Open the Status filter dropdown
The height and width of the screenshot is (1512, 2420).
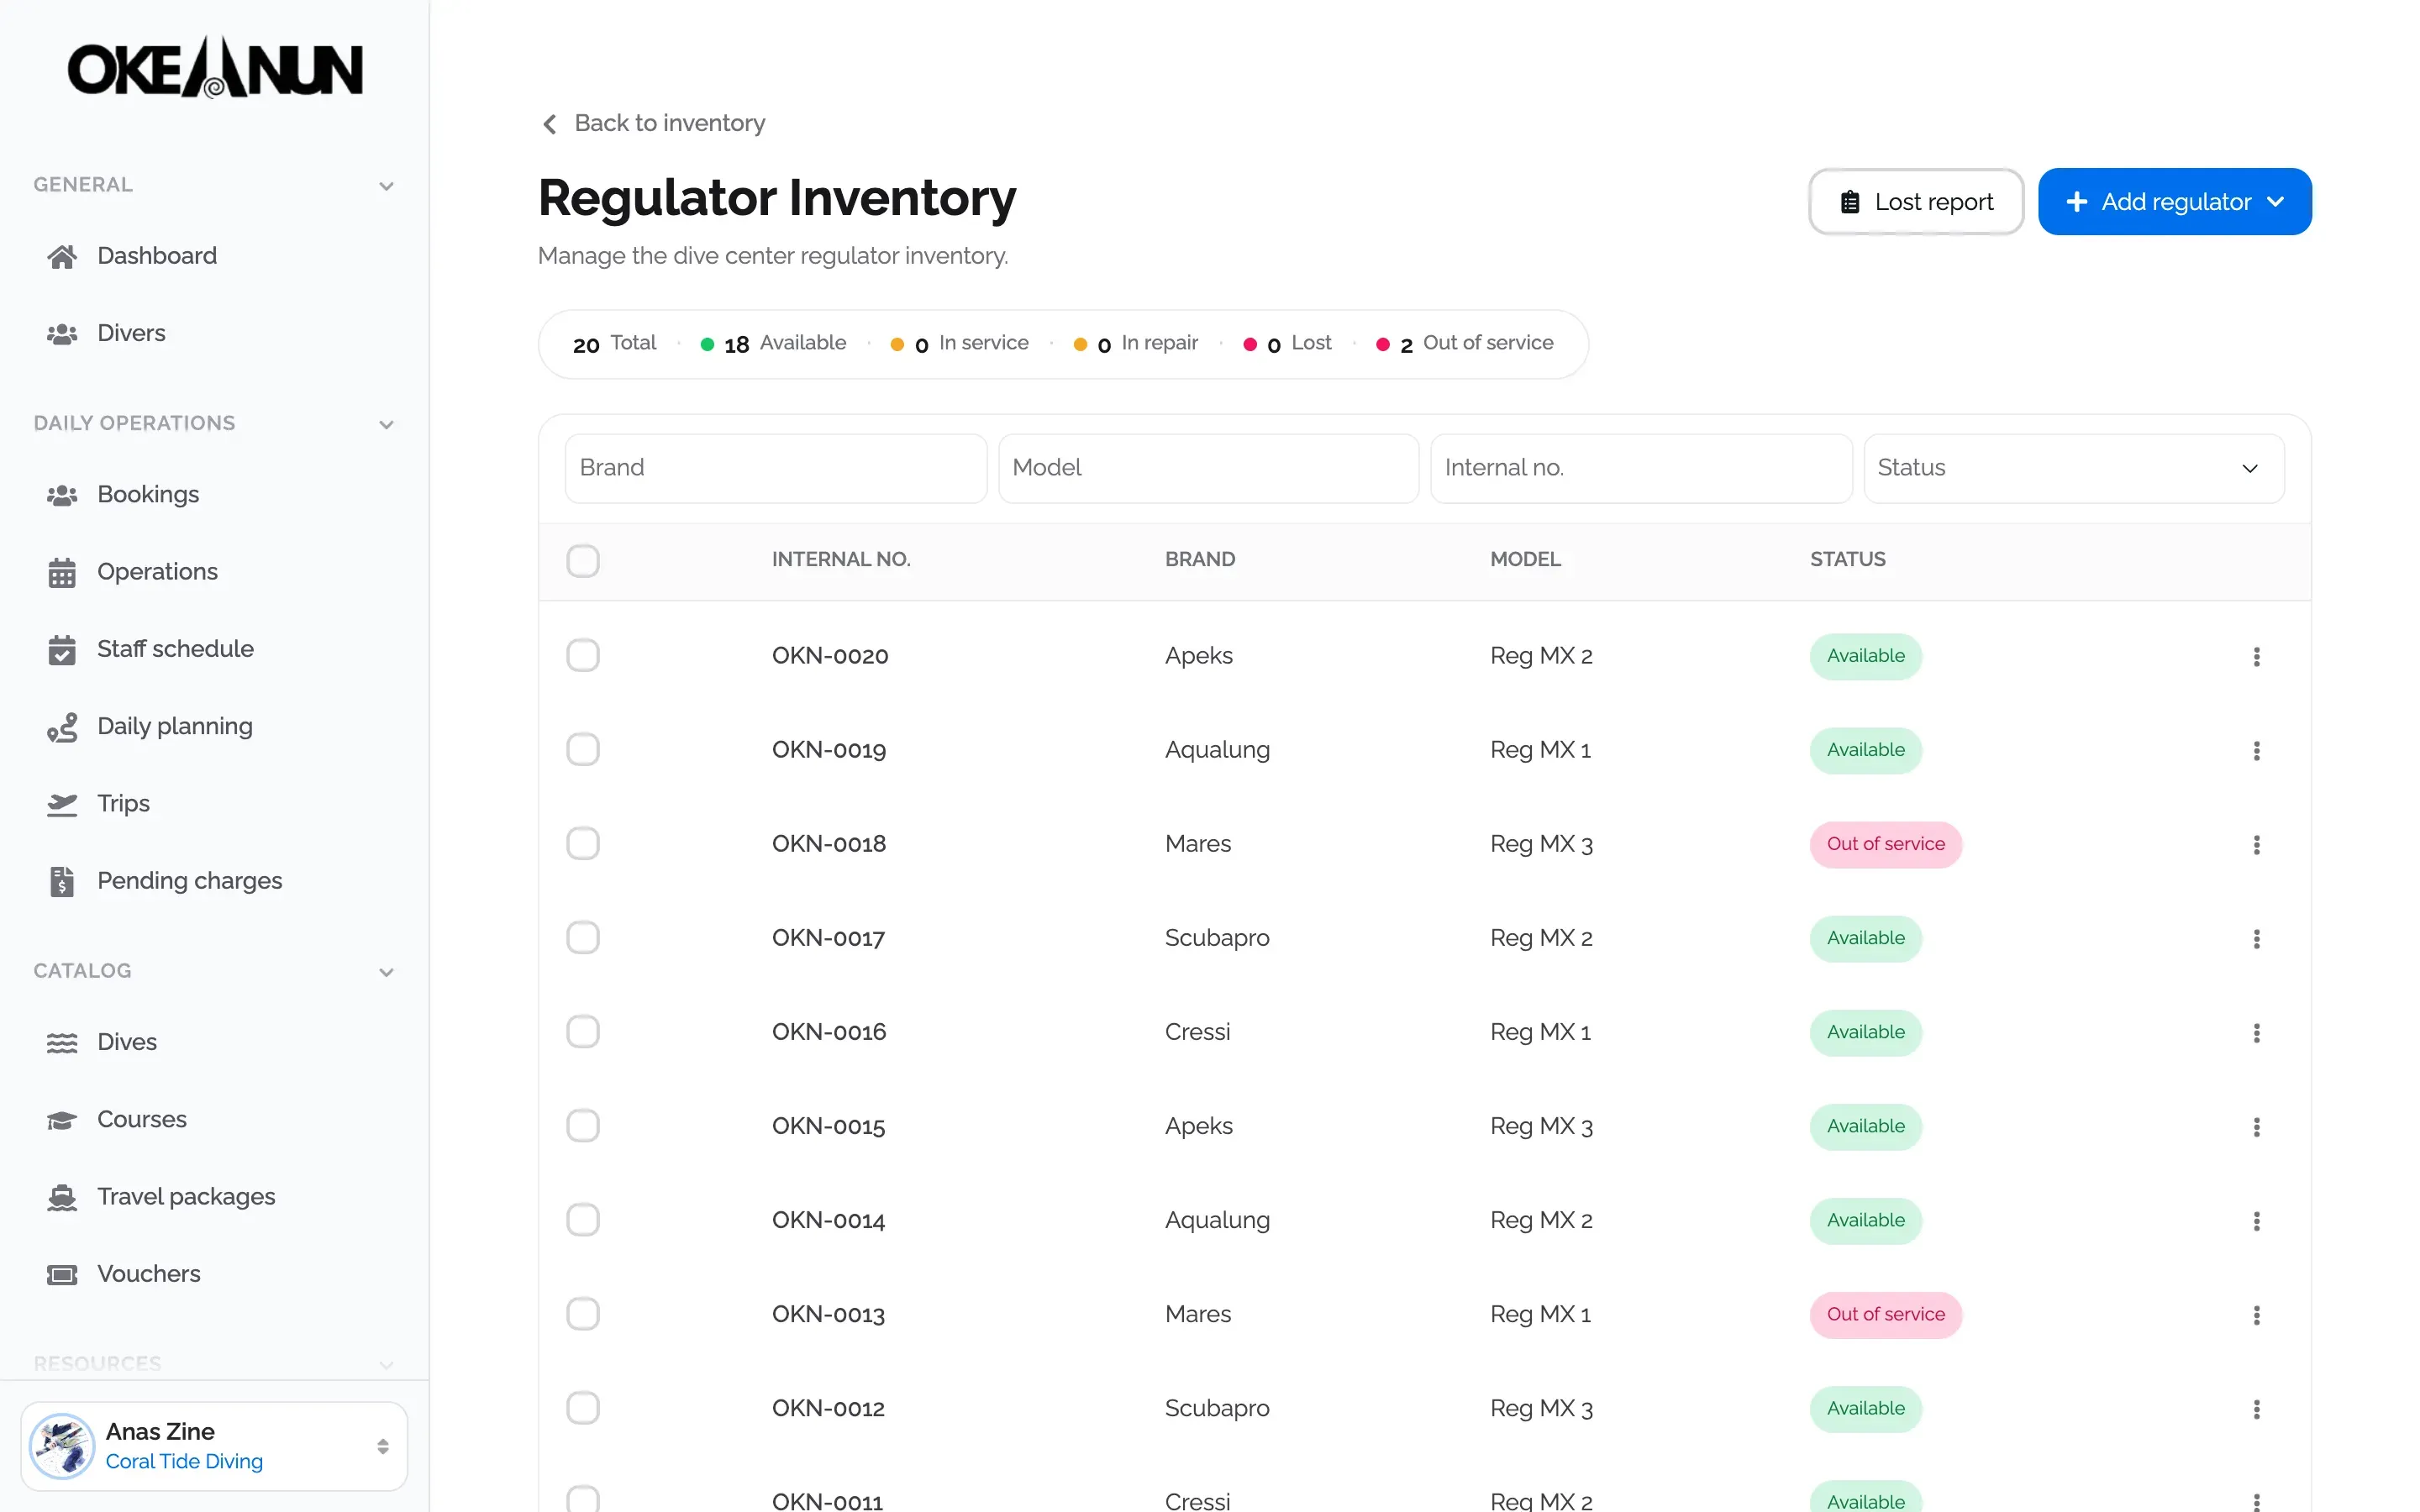(2074, 468)
